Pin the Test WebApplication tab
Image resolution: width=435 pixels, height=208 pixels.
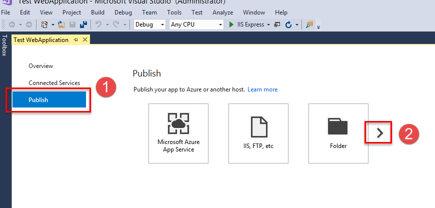(x=75, y=40)
